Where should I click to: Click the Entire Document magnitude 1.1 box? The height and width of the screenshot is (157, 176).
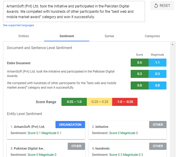pos(158,62)
